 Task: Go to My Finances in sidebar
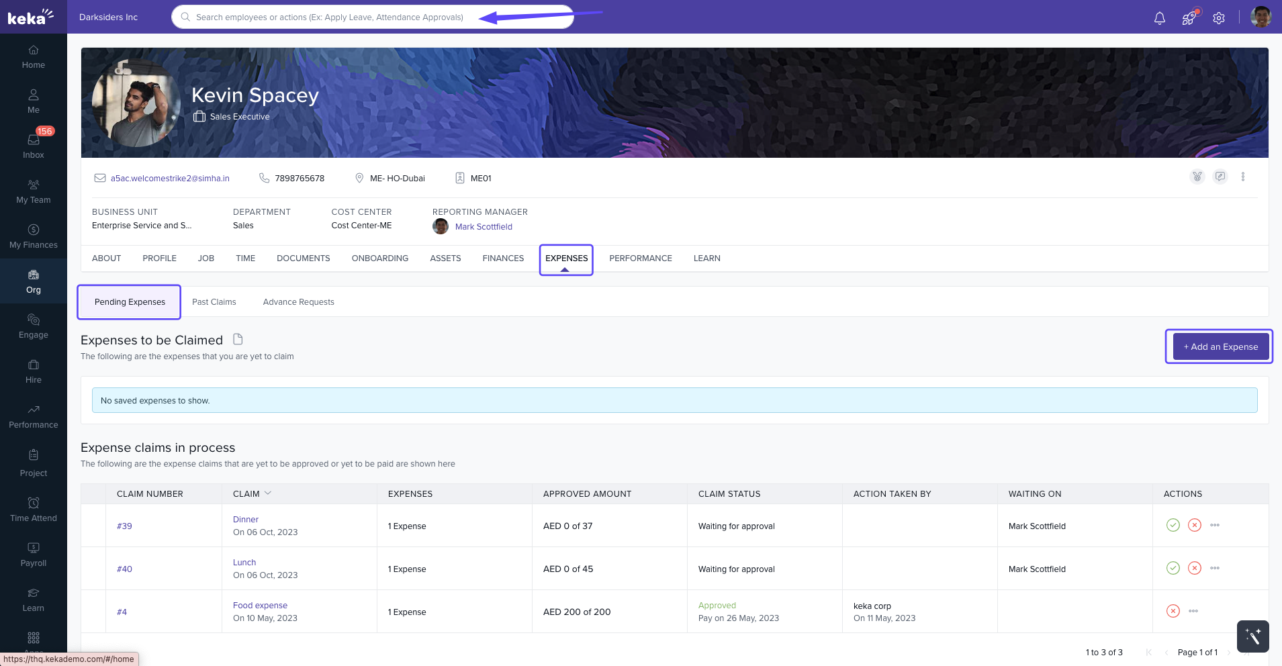[34, 236]
